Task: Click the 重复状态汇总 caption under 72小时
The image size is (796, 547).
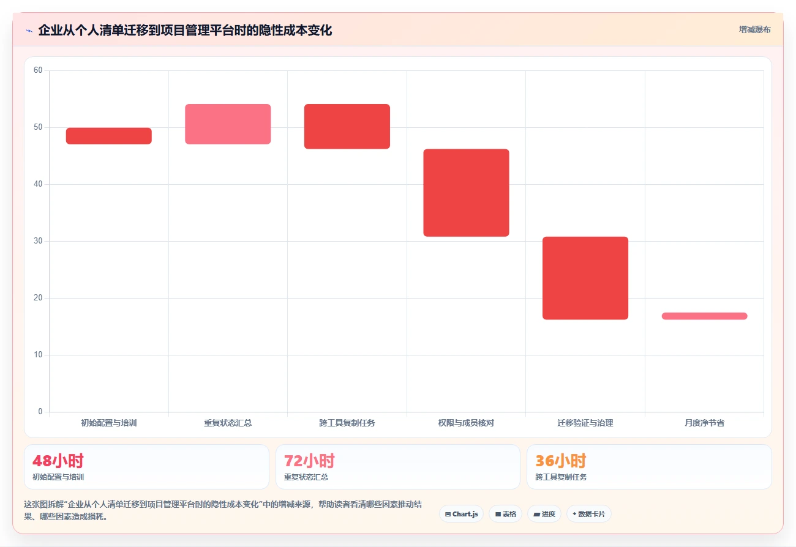Action: 306,477
